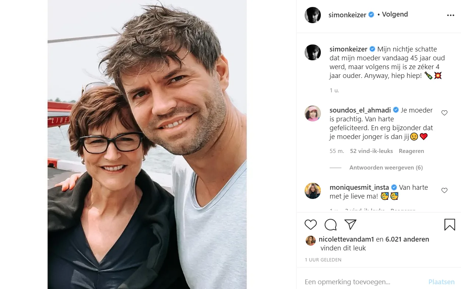This screenshot has width=461, height=289.
Task: Open moniquesmit_insta's profile avatar
Action: 313,191
